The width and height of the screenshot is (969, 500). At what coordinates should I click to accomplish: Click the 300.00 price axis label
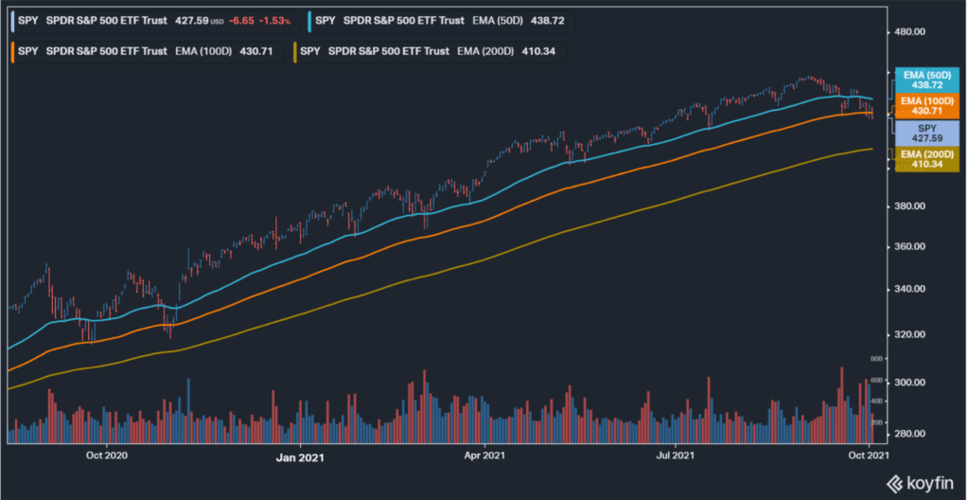coord(911,383)
